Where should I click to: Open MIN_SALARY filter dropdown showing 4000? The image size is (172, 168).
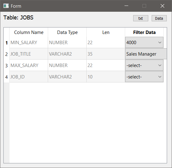point(144,42)
